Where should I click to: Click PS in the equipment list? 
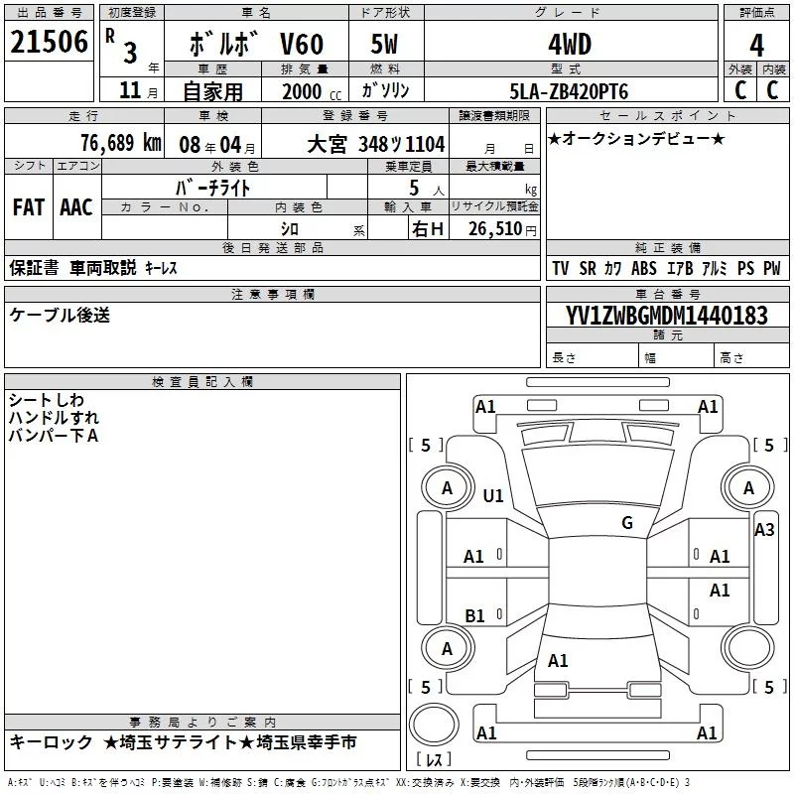pyautogui.click(x=746, y=268)
